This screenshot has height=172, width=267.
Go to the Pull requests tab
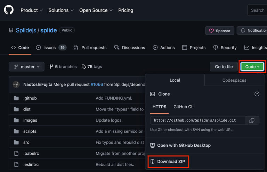(90, 48)
